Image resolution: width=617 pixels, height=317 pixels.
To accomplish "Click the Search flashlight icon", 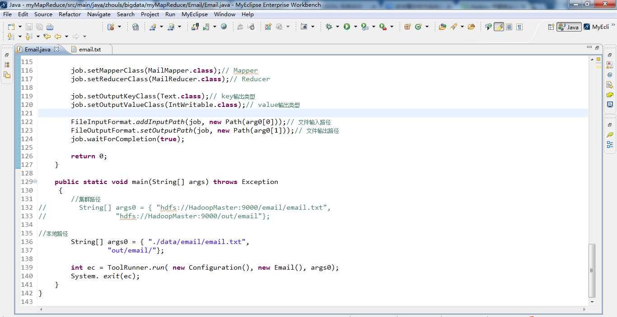I will [x=454, y=27].
